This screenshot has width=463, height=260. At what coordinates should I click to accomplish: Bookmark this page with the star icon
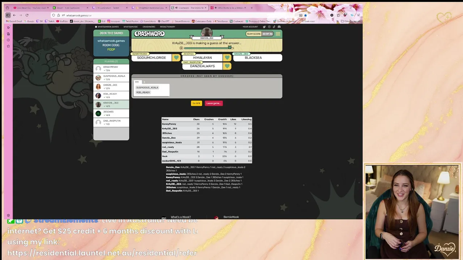point(305,15)
